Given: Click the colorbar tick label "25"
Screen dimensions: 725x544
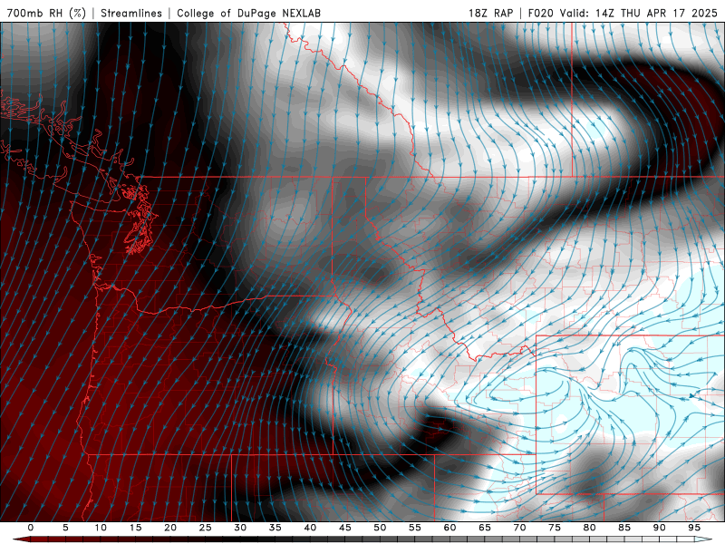Looking at the screenshot, I should 206,528.
